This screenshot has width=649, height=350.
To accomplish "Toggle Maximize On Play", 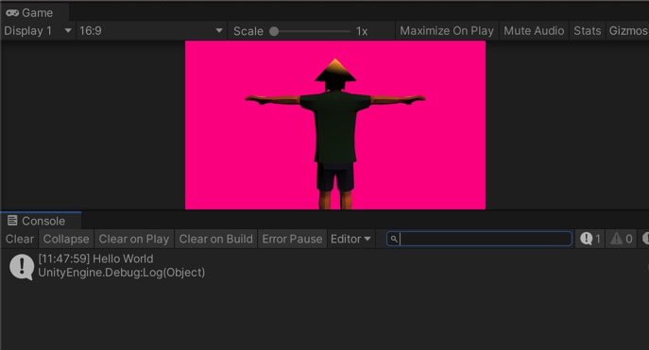I will (x=447, y=31).
